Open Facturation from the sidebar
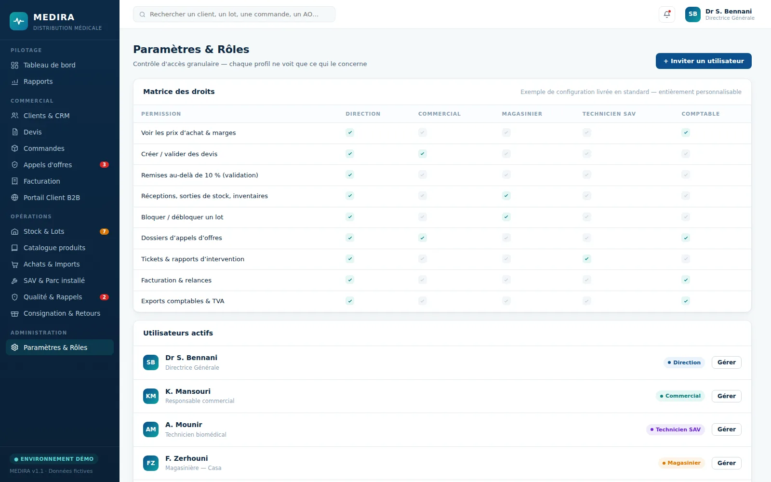Screen dimensions: 771x482 pyautogui.click(x=60, y=181)
